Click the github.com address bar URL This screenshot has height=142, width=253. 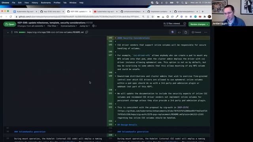[79, 17]
